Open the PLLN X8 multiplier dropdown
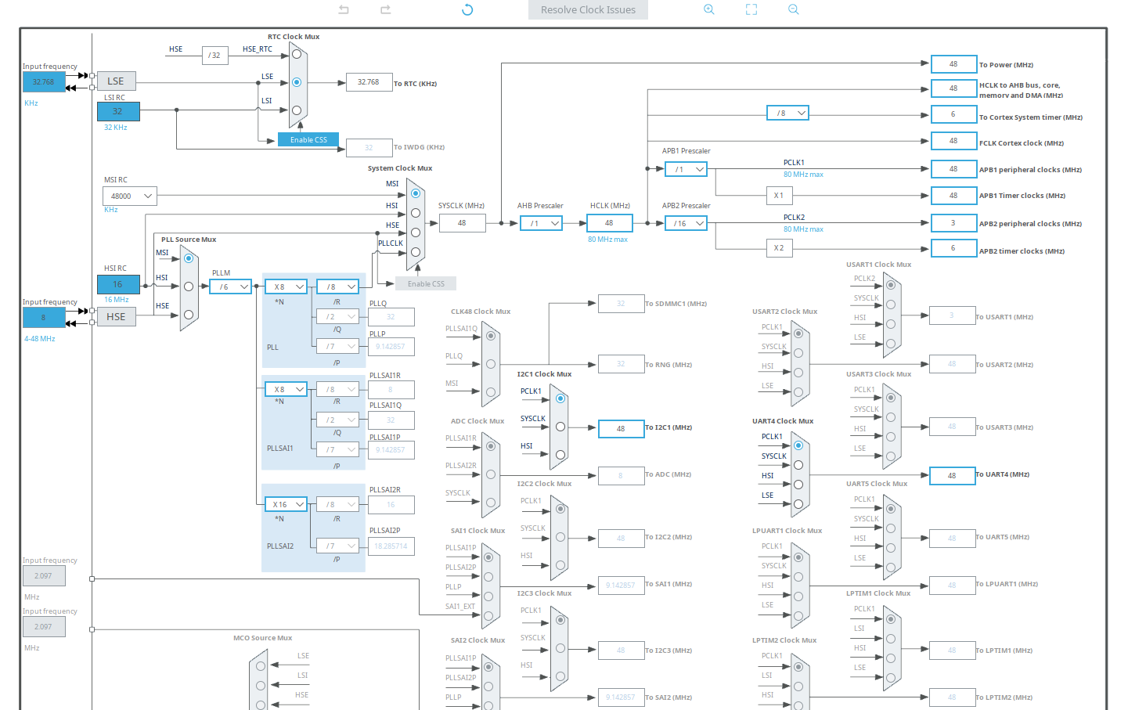This screenshot has width=1128, height=710. (285, 286)
